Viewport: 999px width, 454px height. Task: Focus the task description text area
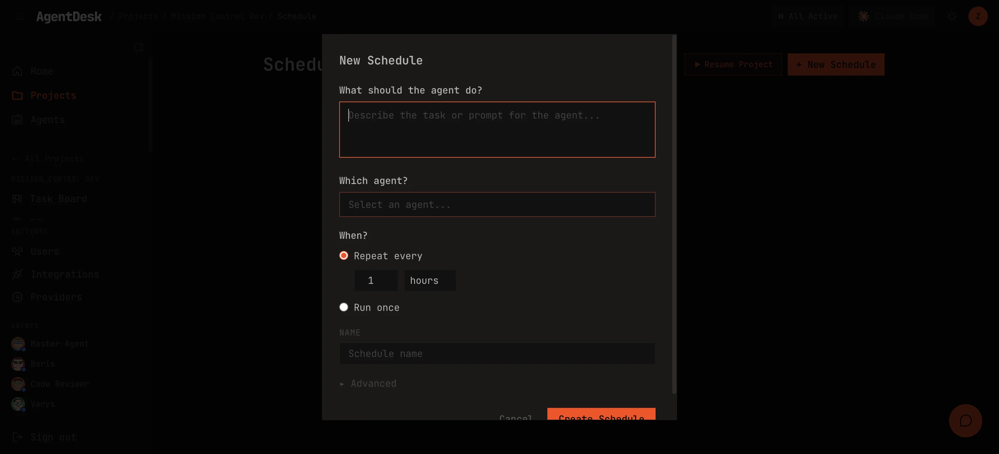click(x=497, y=129)
